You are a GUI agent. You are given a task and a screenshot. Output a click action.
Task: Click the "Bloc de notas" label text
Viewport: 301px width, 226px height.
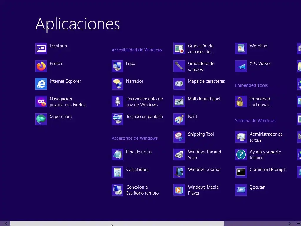coord(139,152)
